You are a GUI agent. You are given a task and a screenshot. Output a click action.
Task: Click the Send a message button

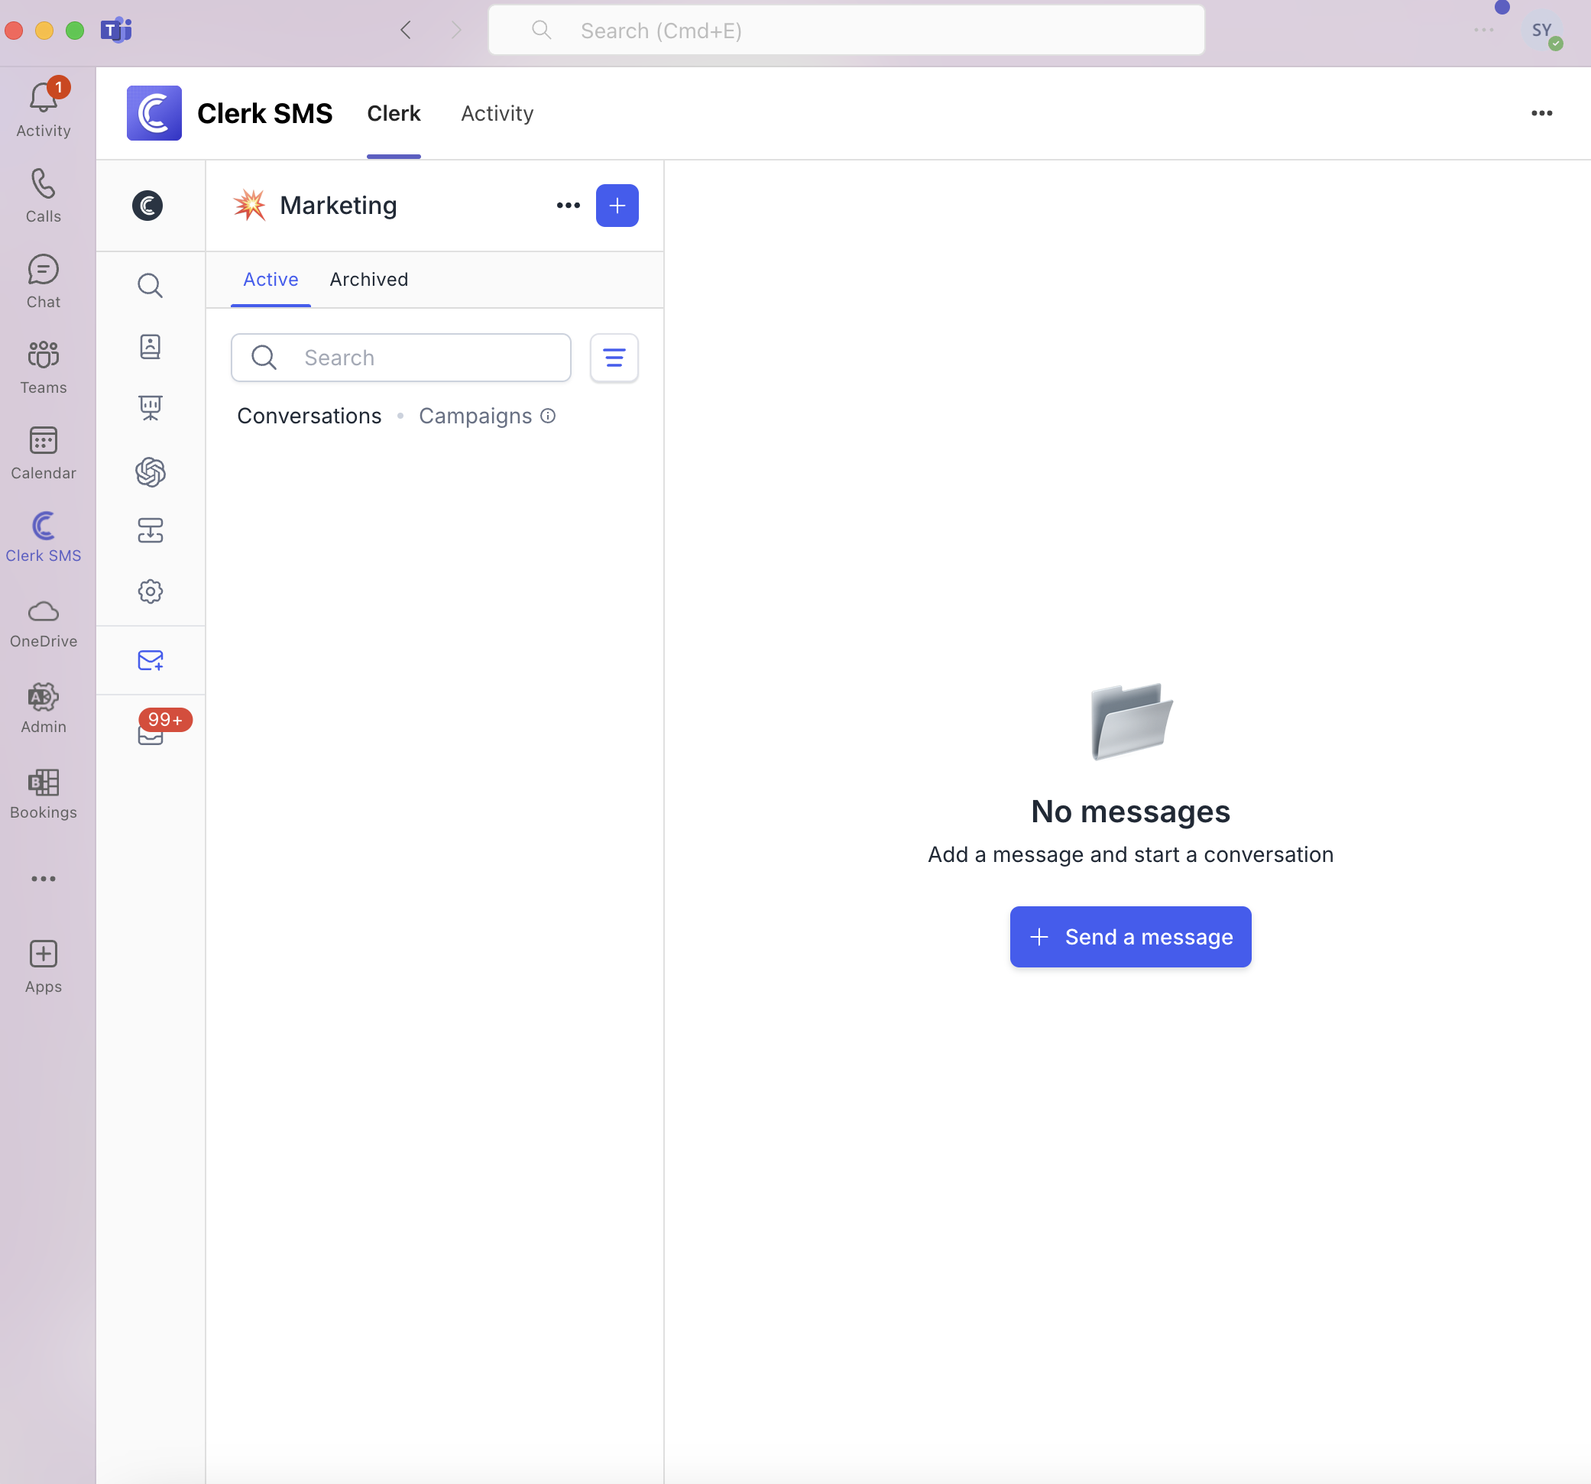[x=1130, y=937]
